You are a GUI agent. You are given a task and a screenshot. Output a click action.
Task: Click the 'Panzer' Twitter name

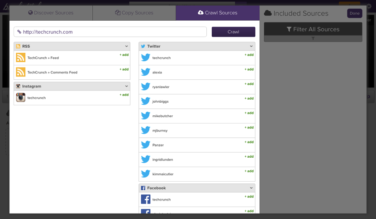[158, 145]
